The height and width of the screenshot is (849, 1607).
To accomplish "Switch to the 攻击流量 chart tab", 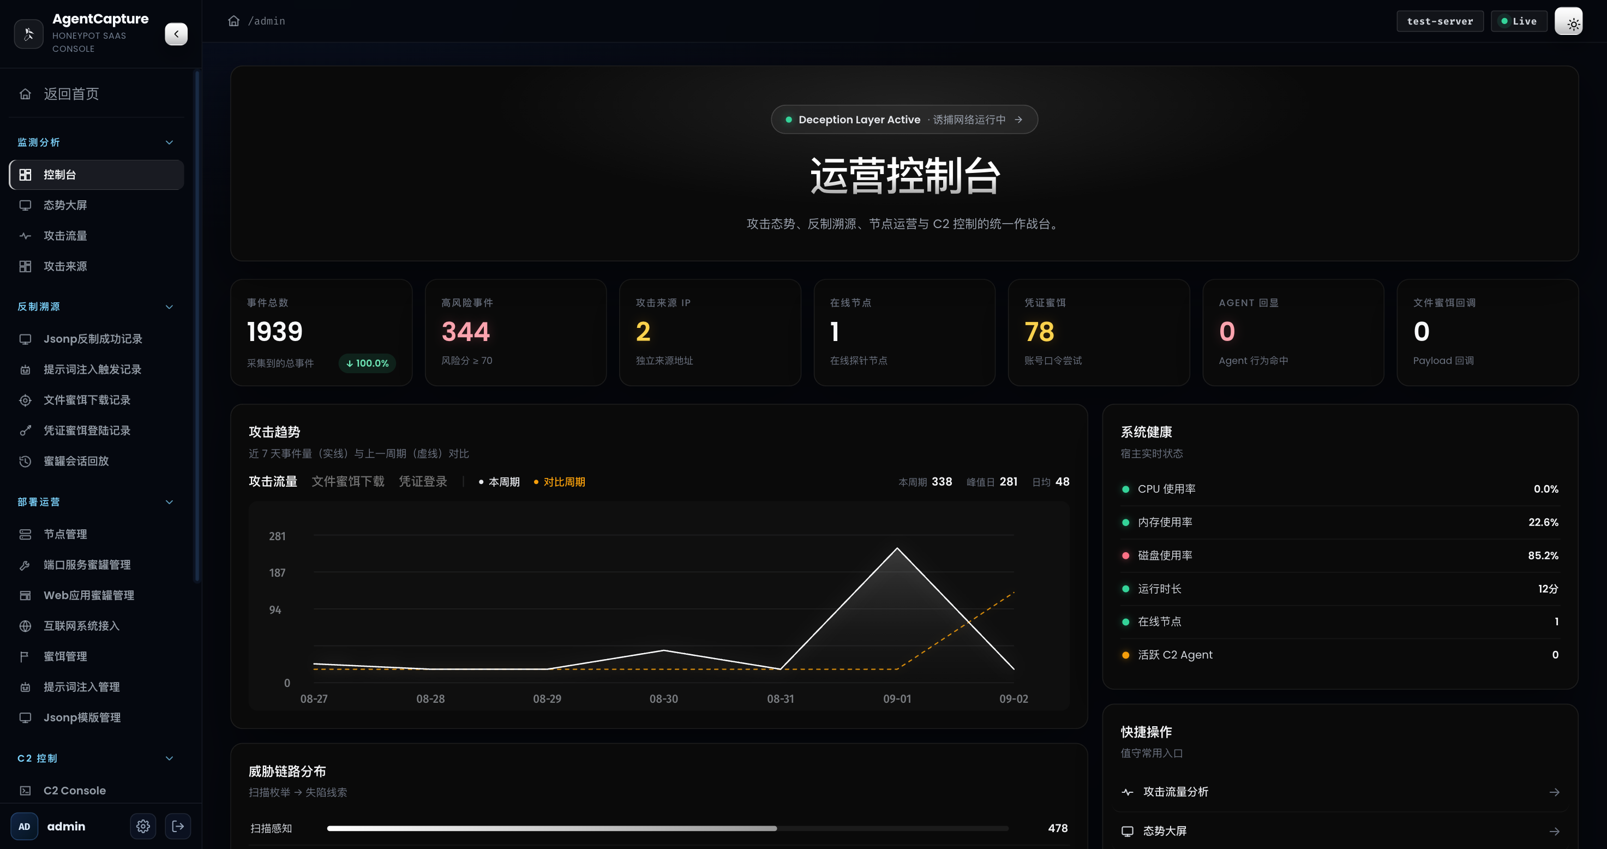I will 273,482.
